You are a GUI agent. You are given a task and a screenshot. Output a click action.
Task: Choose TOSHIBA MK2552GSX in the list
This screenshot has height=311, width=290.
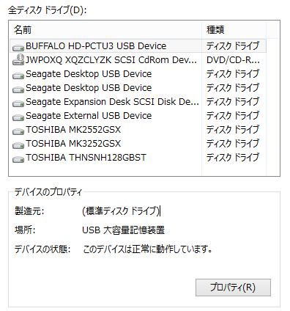138,130
